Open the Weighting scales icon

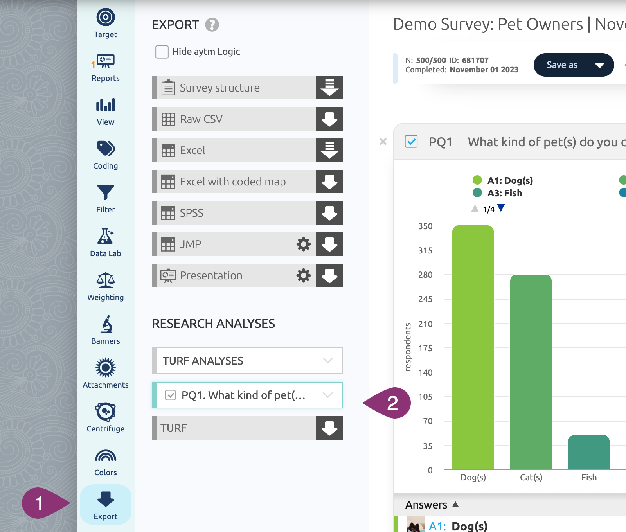click(x=105, y=286)
